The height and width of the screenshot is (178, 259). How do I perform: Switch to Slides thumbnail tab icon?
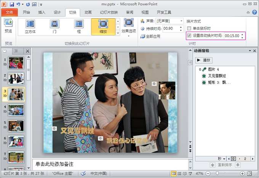[5, 51]
